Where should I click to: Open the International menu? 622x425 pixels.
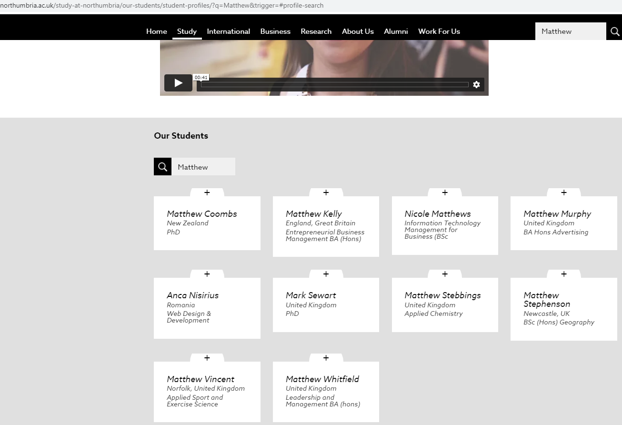click(x=228, y=31)
